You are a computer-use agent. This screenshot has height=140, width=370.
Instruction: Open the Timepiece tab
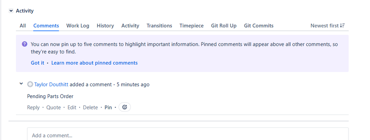pos(191,25)
